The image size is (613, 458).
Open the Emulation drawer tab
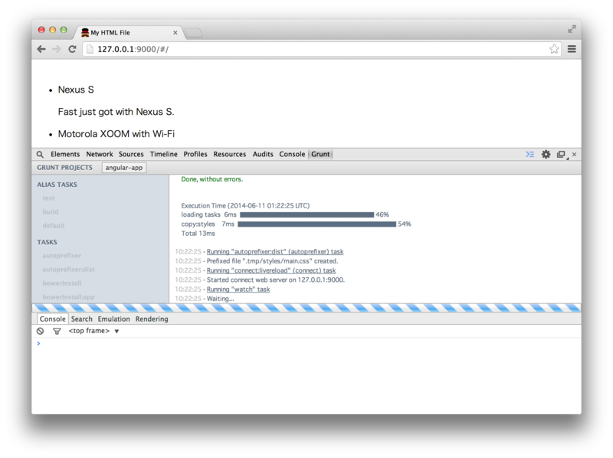[113, 319]
